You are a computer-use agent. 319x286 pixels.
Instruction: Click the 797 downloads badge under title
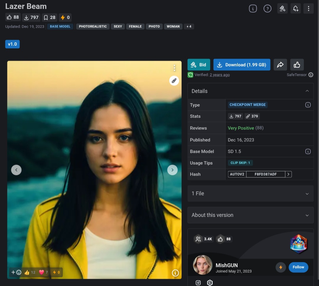(x=31, y=17)
